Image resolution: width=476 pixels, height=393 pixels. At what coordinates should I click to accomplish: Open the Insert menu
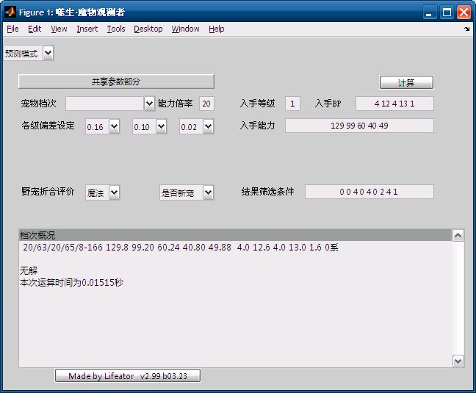[x=87, y=29]
